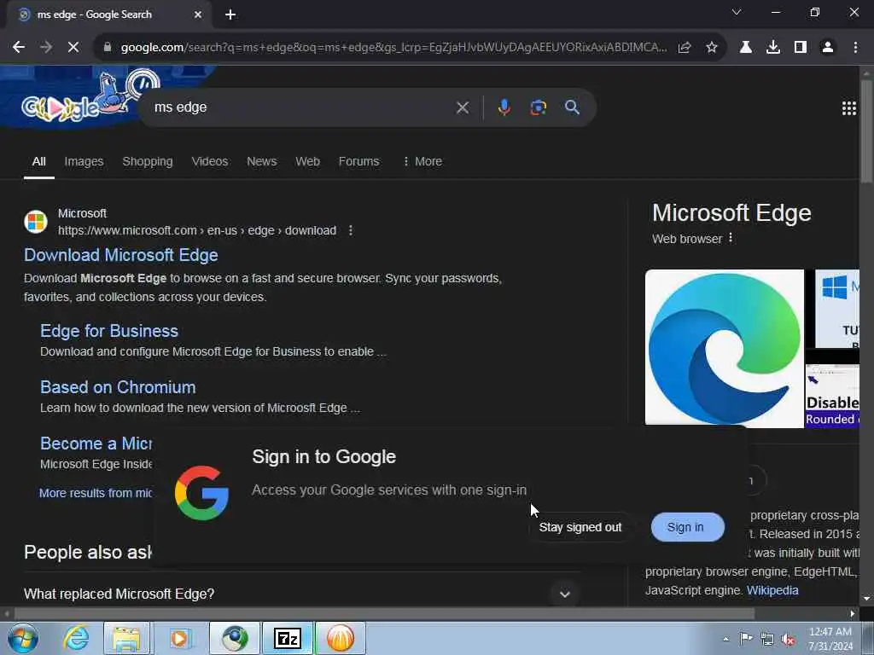Open the Disable Rounded thumbnail image
The height and width of the screenshot is (655, 874).
click(x=832, y=396)
